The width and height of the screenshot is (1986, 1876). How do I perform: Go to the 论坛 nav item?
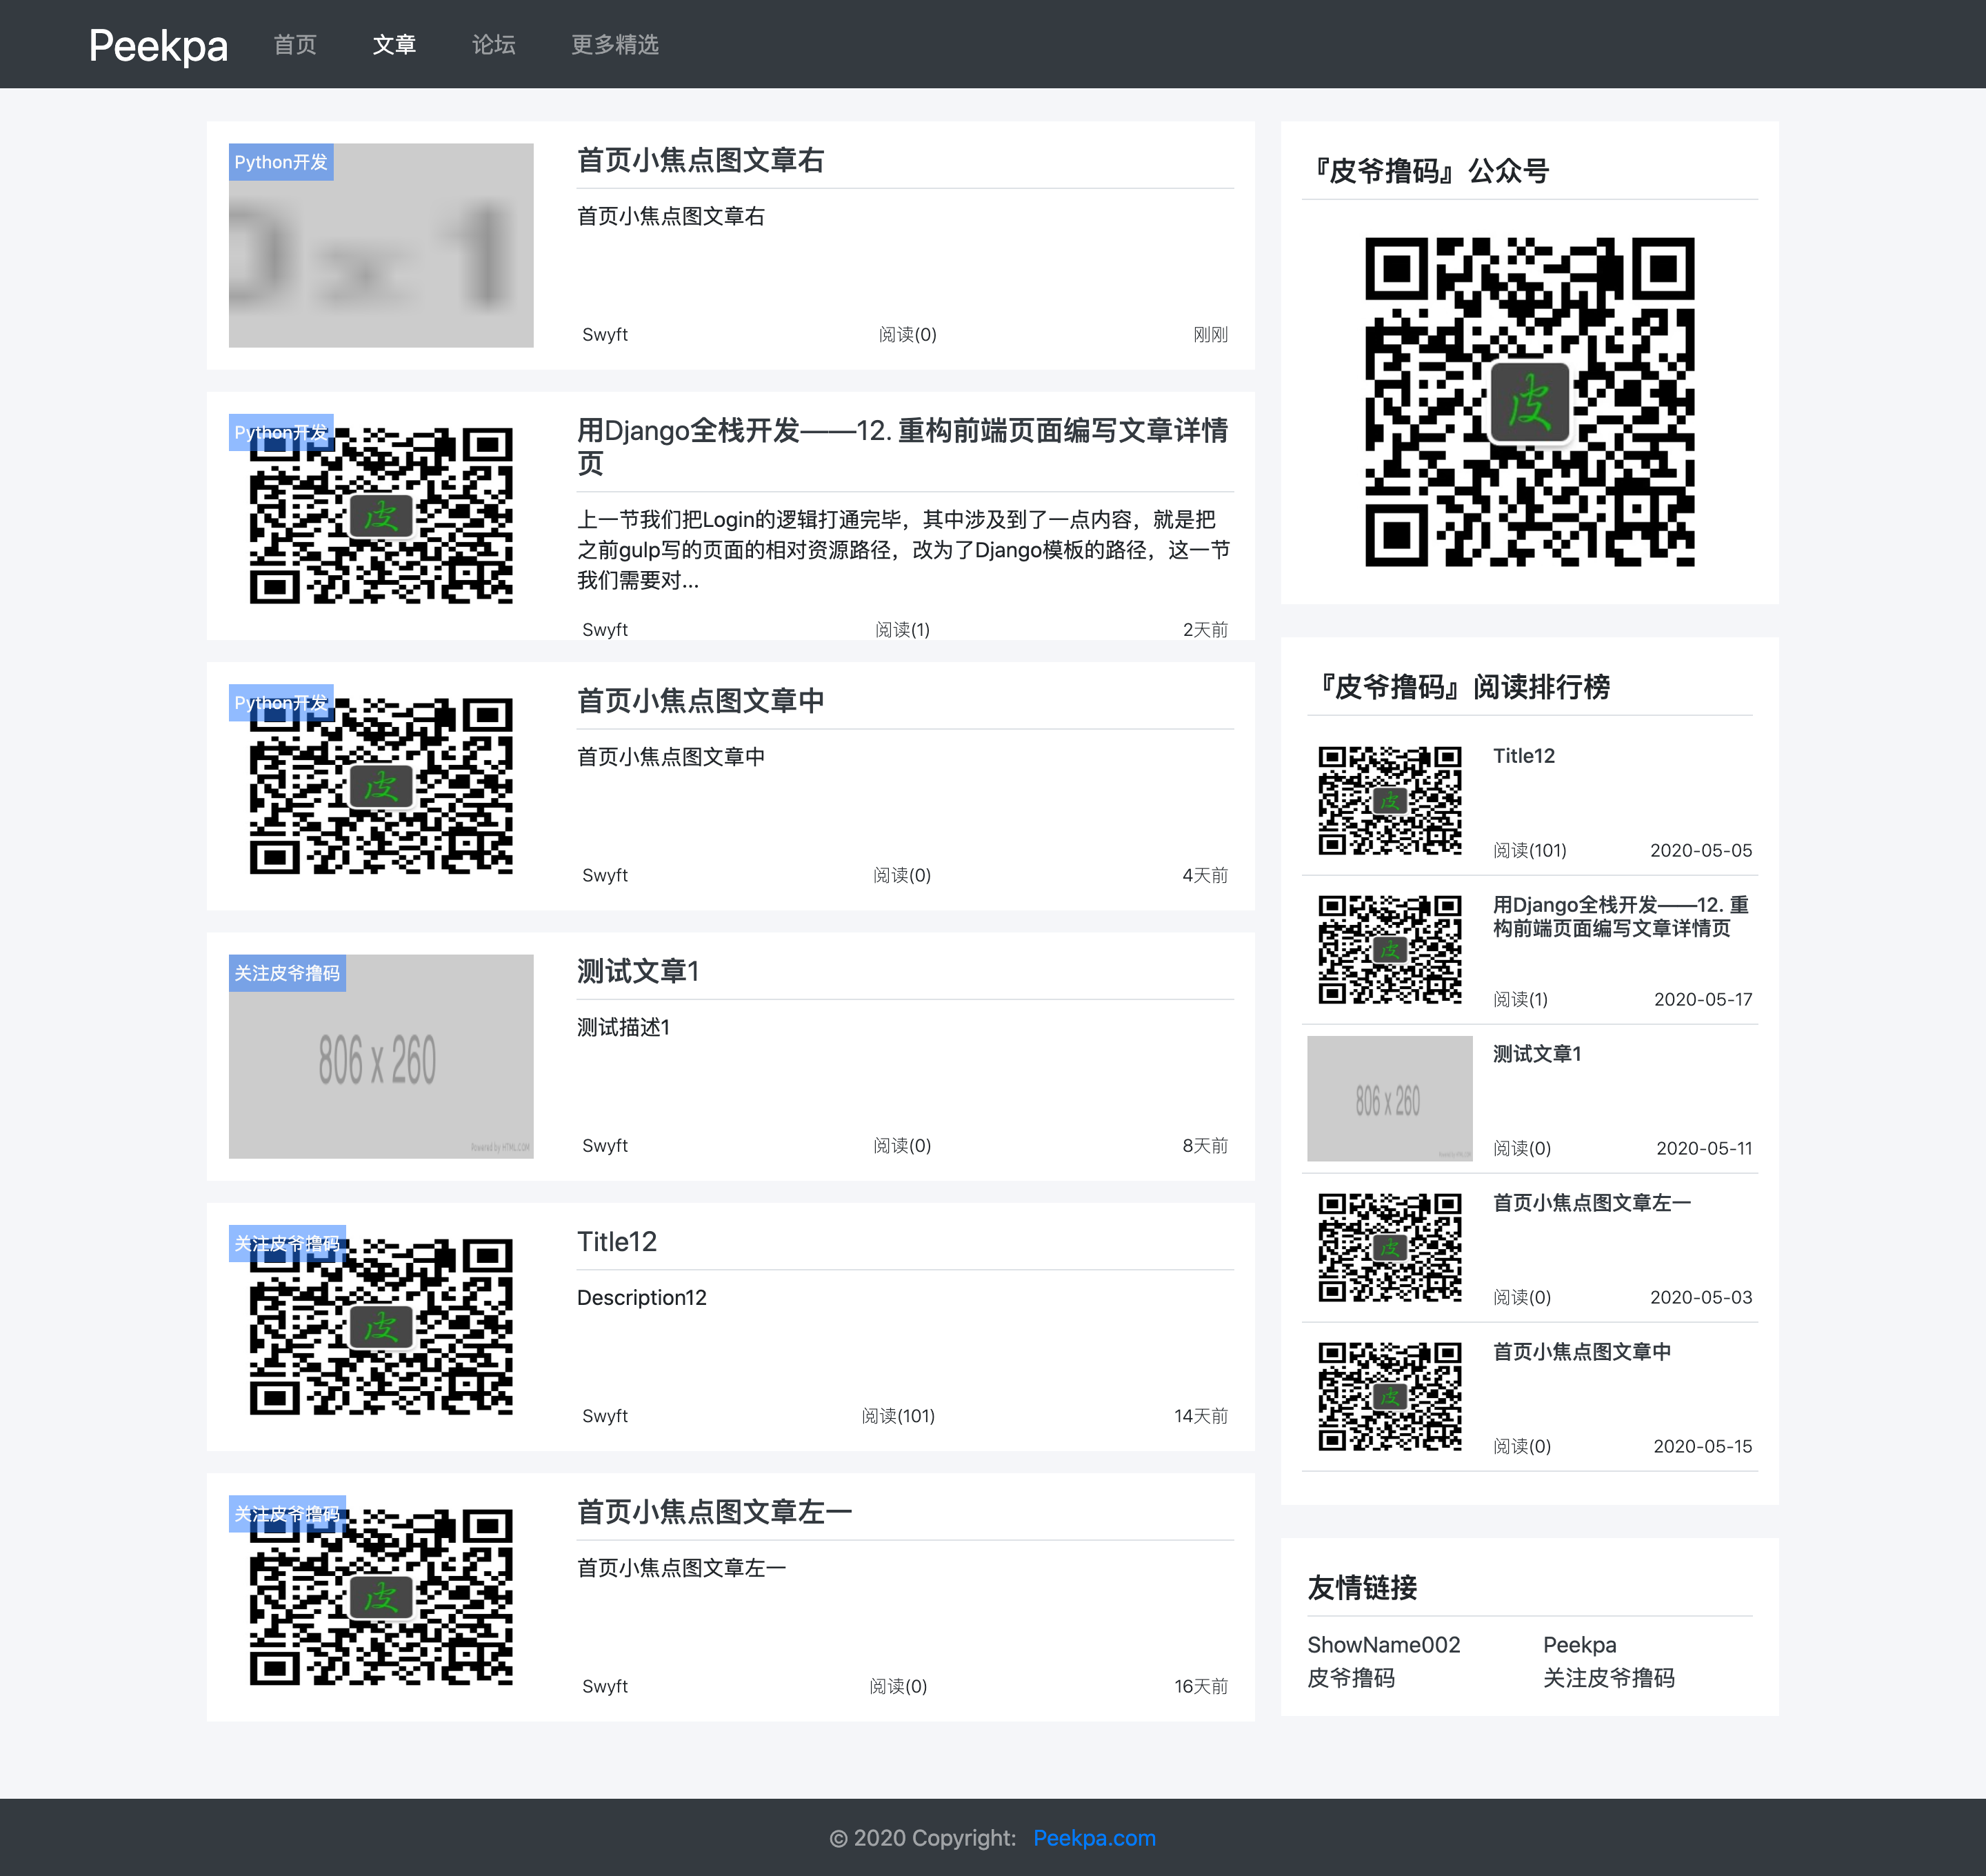(x=494, y=45)
